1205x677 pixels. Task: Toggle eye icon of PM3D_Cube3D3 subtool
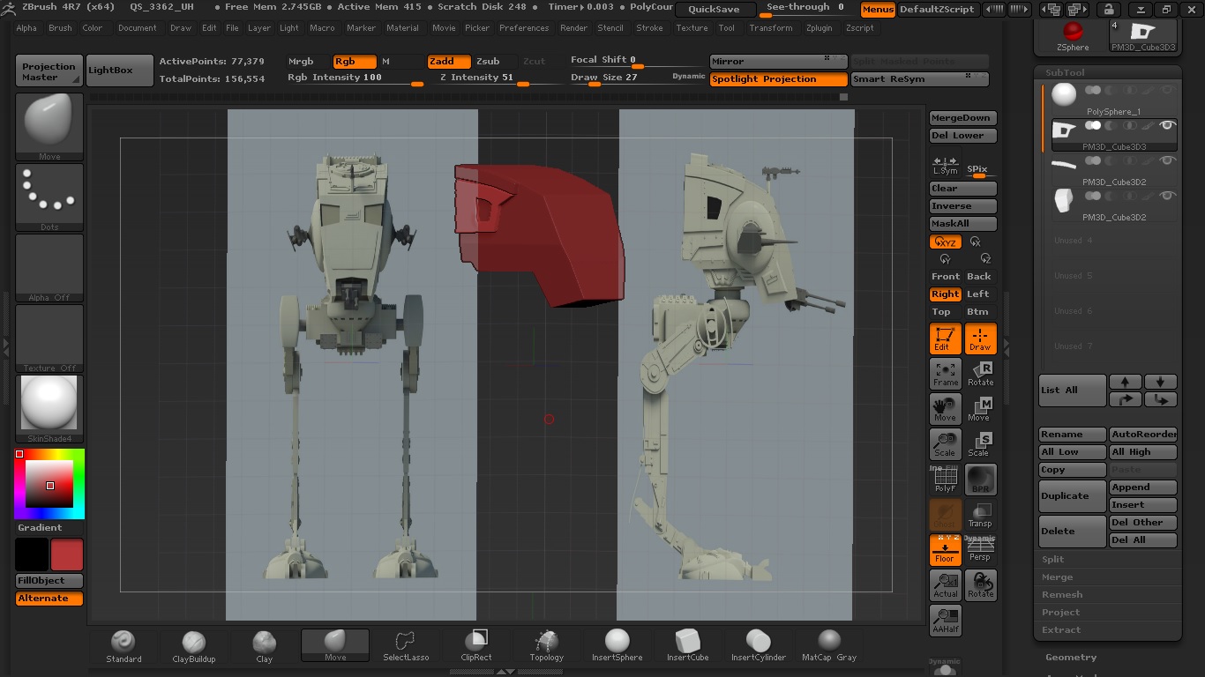coord(1167,125)
